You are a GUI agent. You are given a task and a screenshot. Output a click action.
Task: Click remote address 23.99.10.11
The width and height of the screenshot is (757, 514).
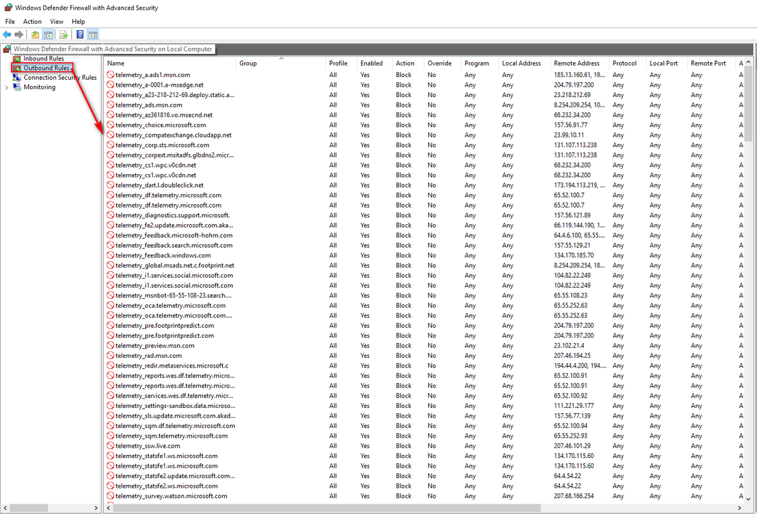[x=569, y=135]
